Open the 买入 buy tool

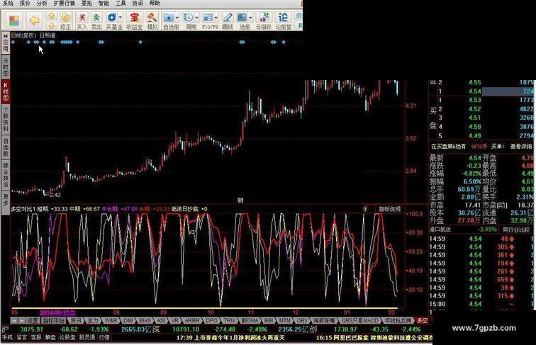(x=82, y=20)
